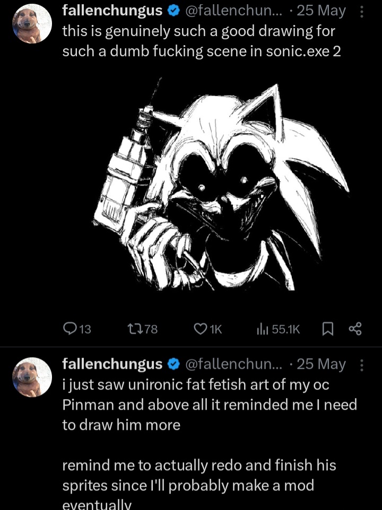Tap the dog avatar on the Pinman tweet
Screen dimensions: 382x510
click(32, 376)
